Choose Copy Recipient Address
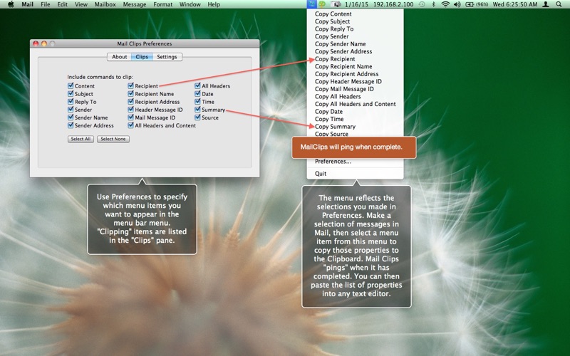 [355, 74]
